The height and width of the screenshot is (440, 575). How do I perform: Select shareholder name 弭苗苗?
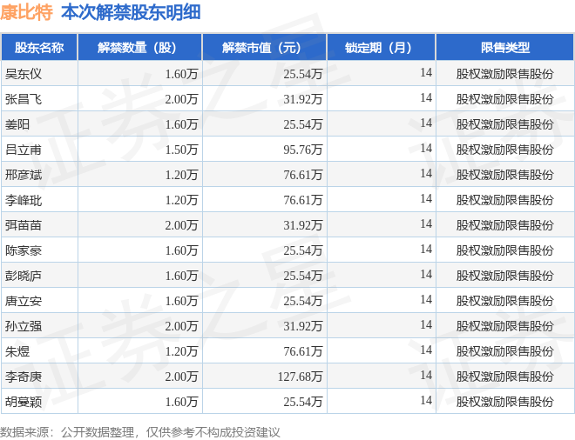pos(24,225)
